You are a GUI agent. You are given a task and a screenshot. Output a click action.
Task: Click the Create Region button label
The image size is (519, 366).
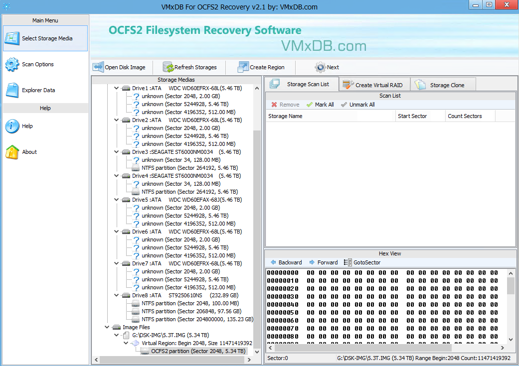coord(267,67)
